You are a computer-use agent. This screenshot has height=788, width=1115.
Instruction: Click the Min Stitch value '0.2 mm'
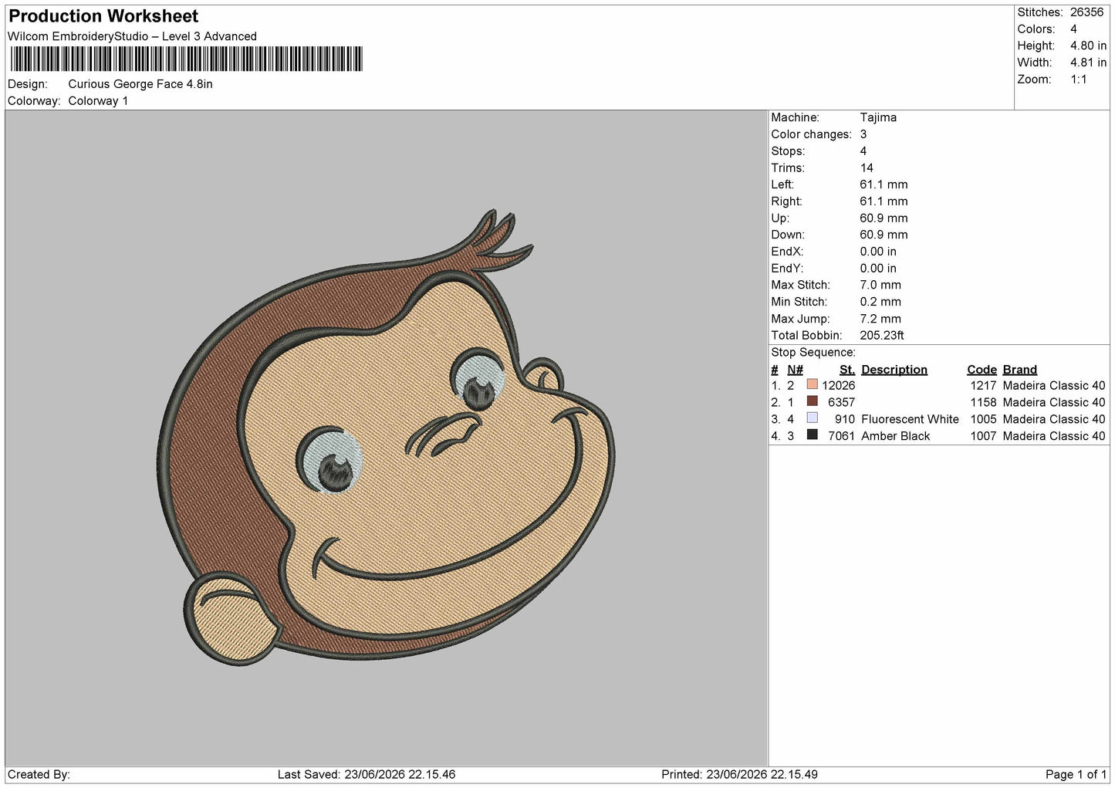tap(880, 302)
